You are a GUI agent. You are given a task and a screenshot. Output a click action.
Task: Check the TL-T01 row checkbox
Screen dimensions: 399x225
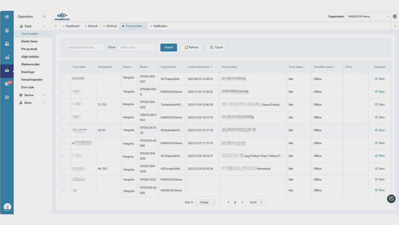(63, 104)
